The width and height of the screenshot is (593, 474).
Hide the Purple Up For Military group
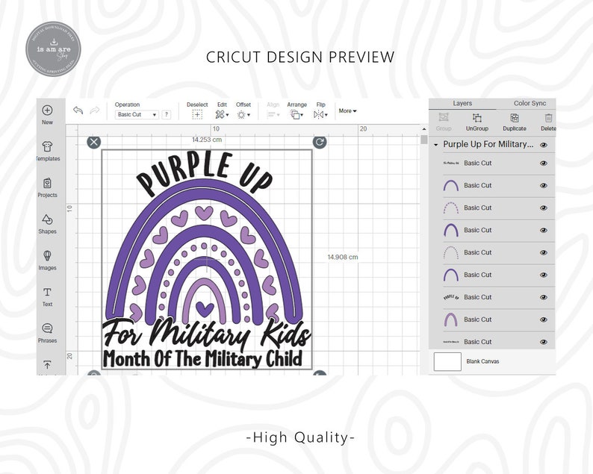click(x=544, y=145)
